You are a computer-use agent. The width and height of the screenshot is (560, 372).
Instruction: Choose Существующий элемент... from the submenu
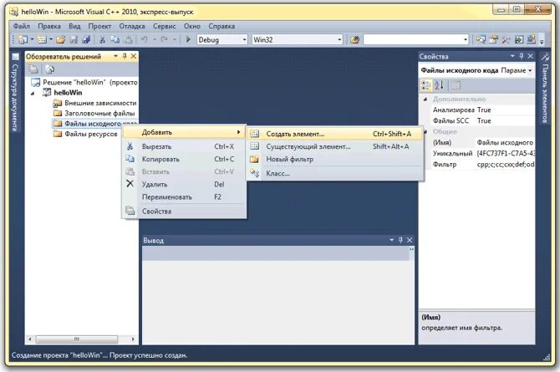[x=335, y=146]
